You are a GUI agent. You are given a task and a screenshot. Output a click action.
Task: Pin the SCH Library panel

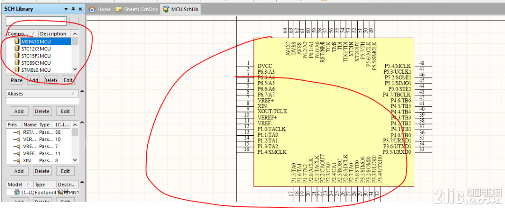click(x=73, y=9)
